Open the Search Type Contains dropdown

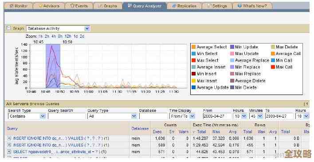click(27, 116)
